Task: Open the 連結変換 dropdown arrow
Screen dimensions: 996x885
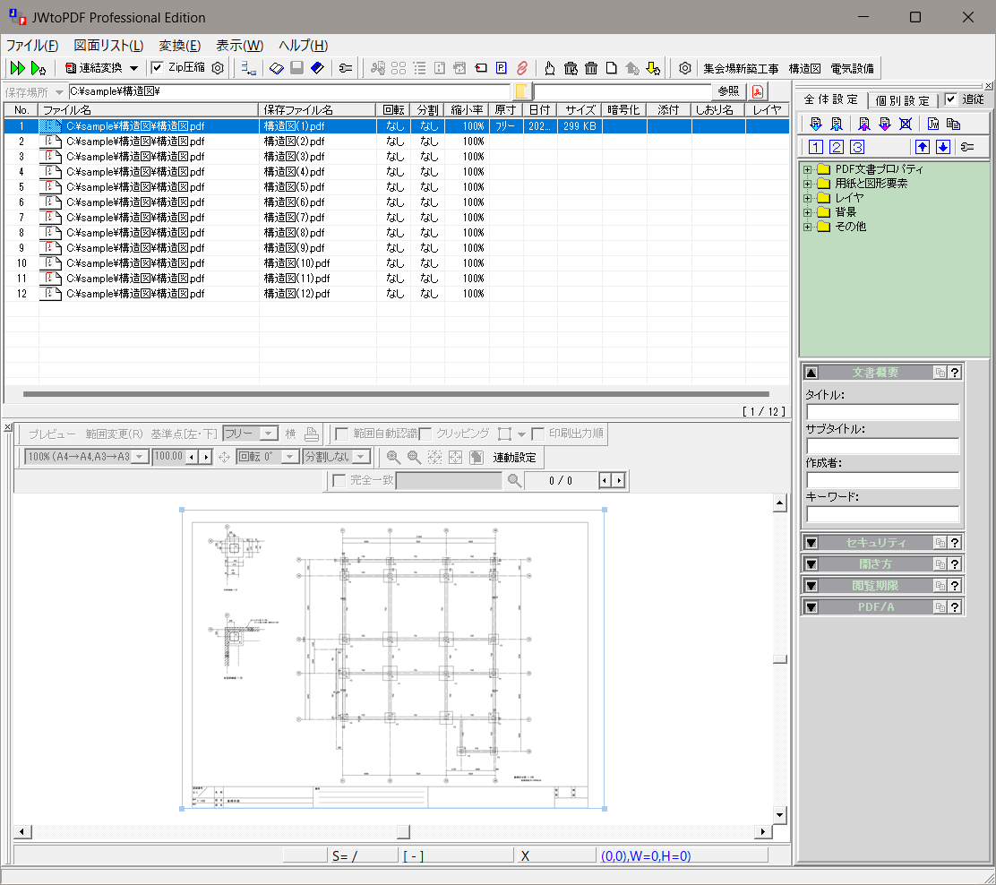Action: (133, 68)
